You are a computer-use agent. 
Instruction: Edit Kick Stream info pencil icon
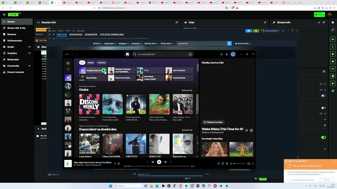coord(319,23)
